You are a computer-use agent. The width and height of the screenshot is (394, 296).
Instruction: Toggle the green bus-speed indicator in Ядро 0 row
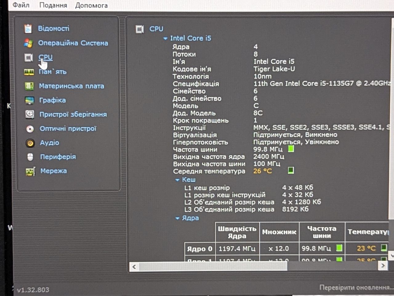(339, 248)
